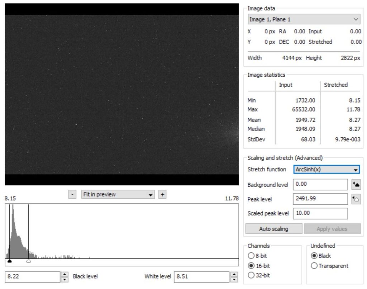This screenshot has width=367, height=289.
Task: Open the Stretch function ArcSinh(x) dropdown
Action: click(327, 169)
